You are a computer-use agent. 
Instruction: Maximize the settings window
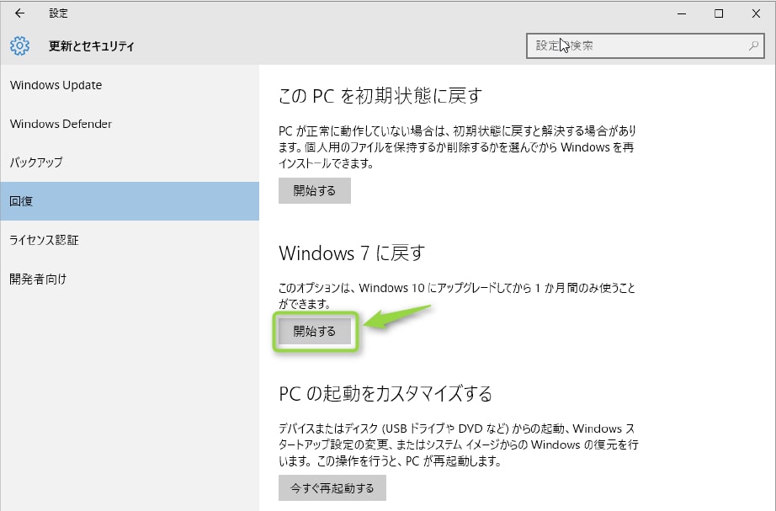(718, 13)
